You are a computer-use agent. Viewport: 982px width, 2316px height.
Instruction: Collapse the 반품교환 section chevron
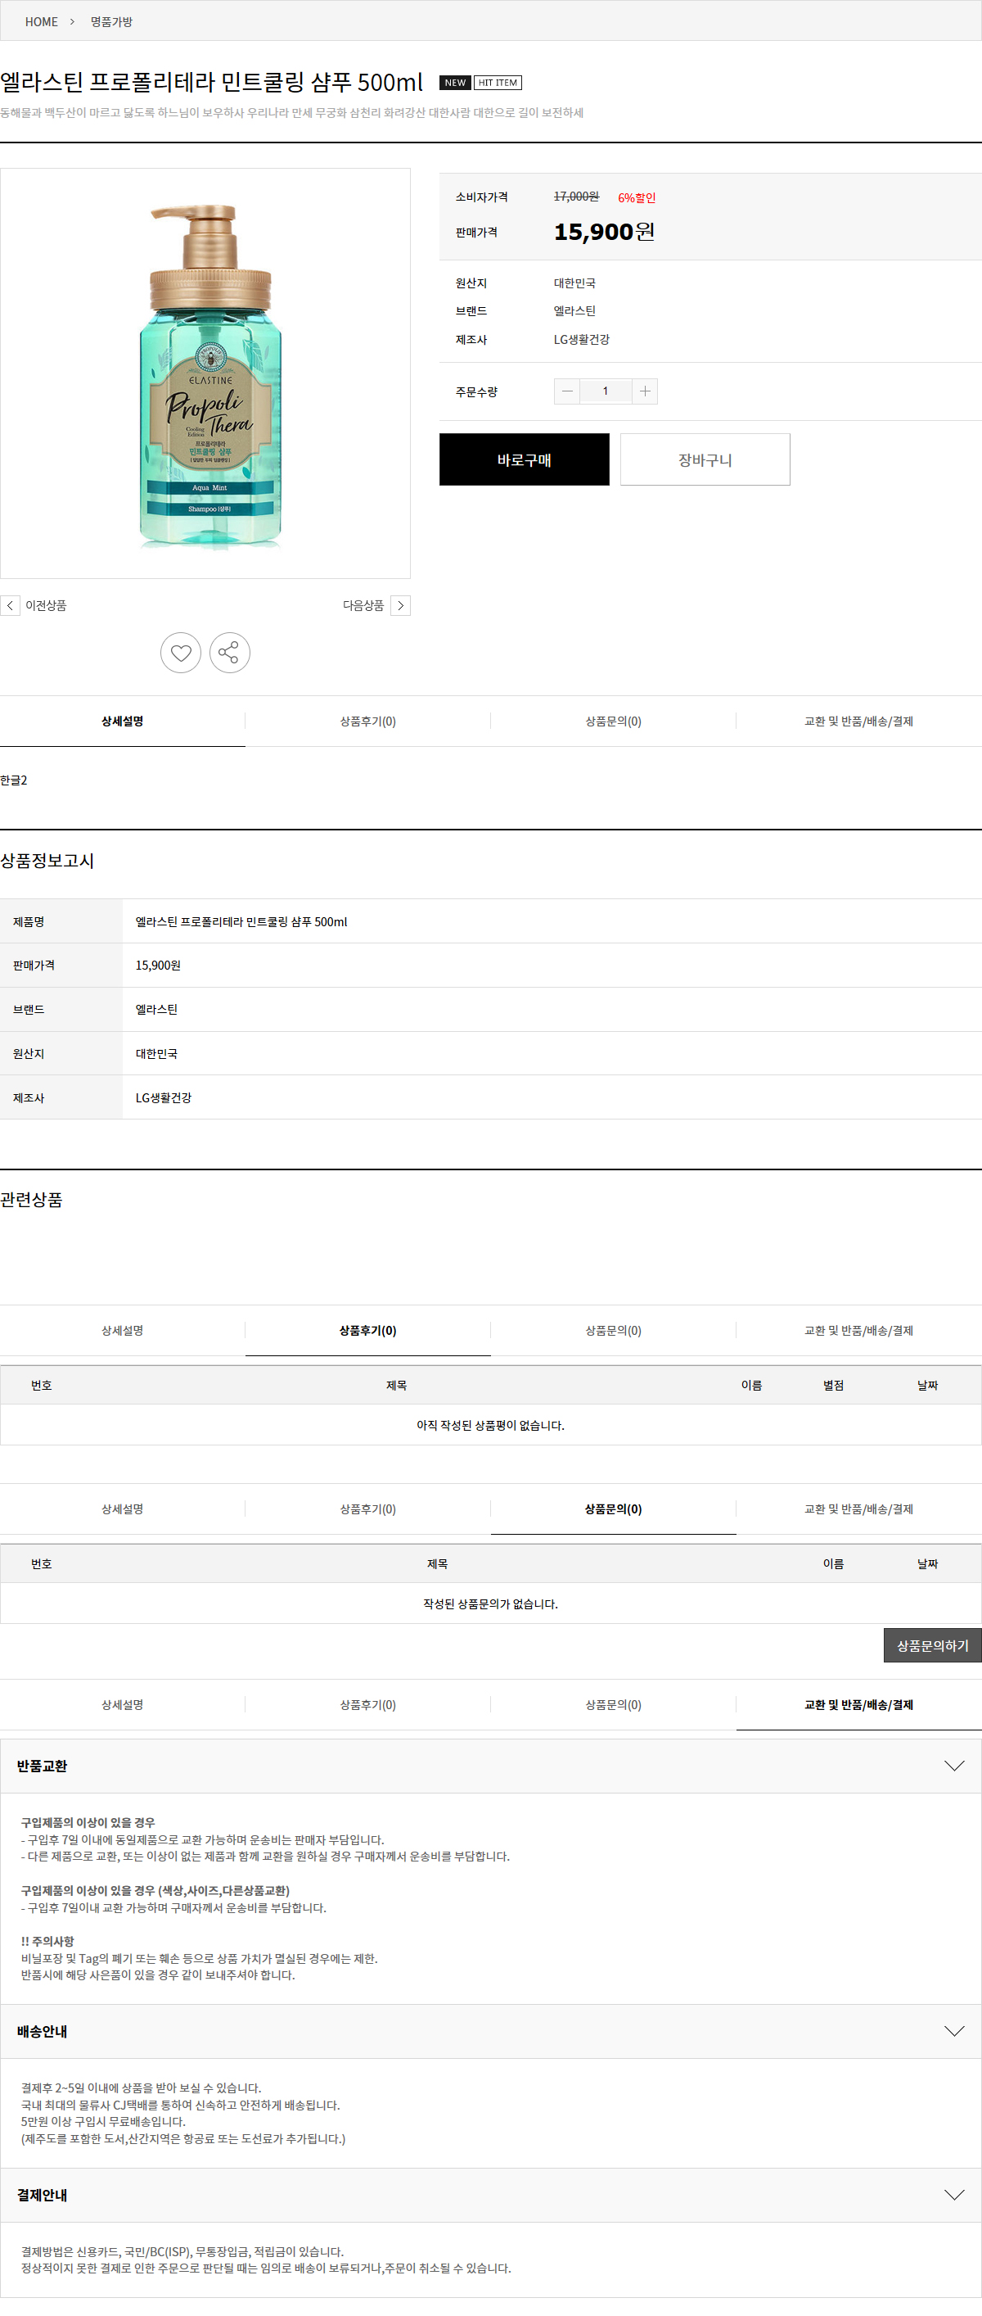(954, 1766)
